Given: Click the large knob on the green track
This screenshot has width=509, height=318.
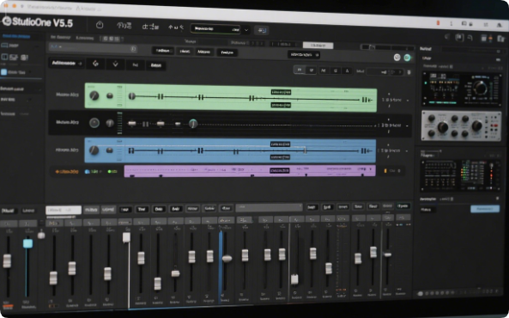Looking at the screenshot, I should pyautogui.click(x=94, y=95).
